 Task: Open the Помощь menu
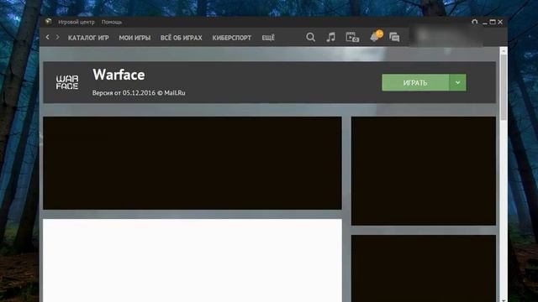112,22
